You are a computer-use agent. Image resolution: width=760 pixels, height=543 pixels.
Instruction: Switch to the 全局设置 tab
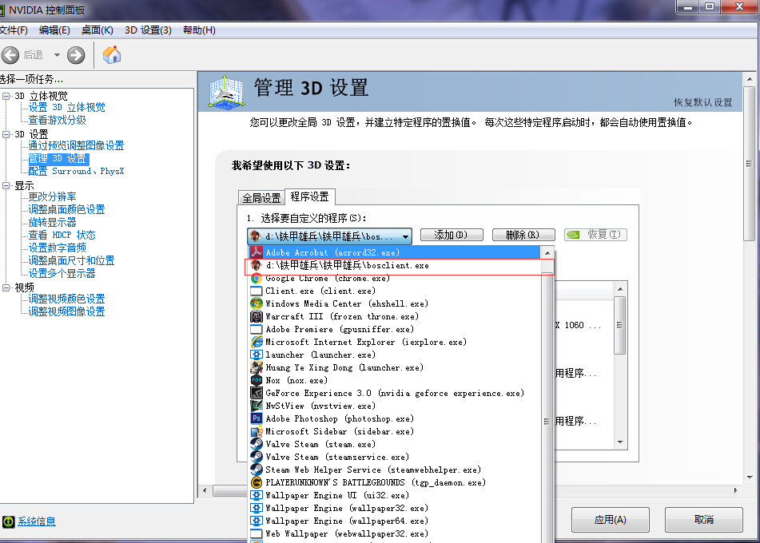(x=262, y=197)
